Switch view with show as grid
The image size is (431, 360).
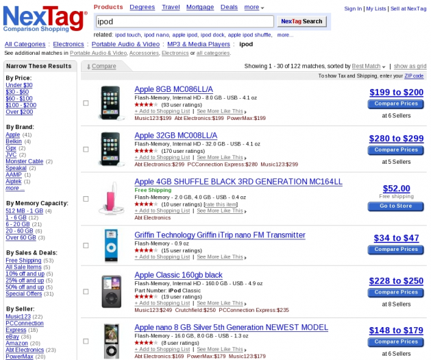(x=410, y=67)
